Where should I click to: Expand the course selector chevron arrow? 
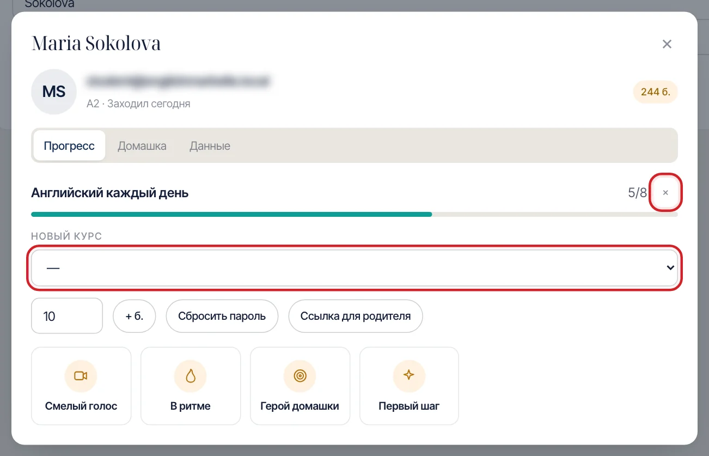pyautogui.click(x=670, y=267)
